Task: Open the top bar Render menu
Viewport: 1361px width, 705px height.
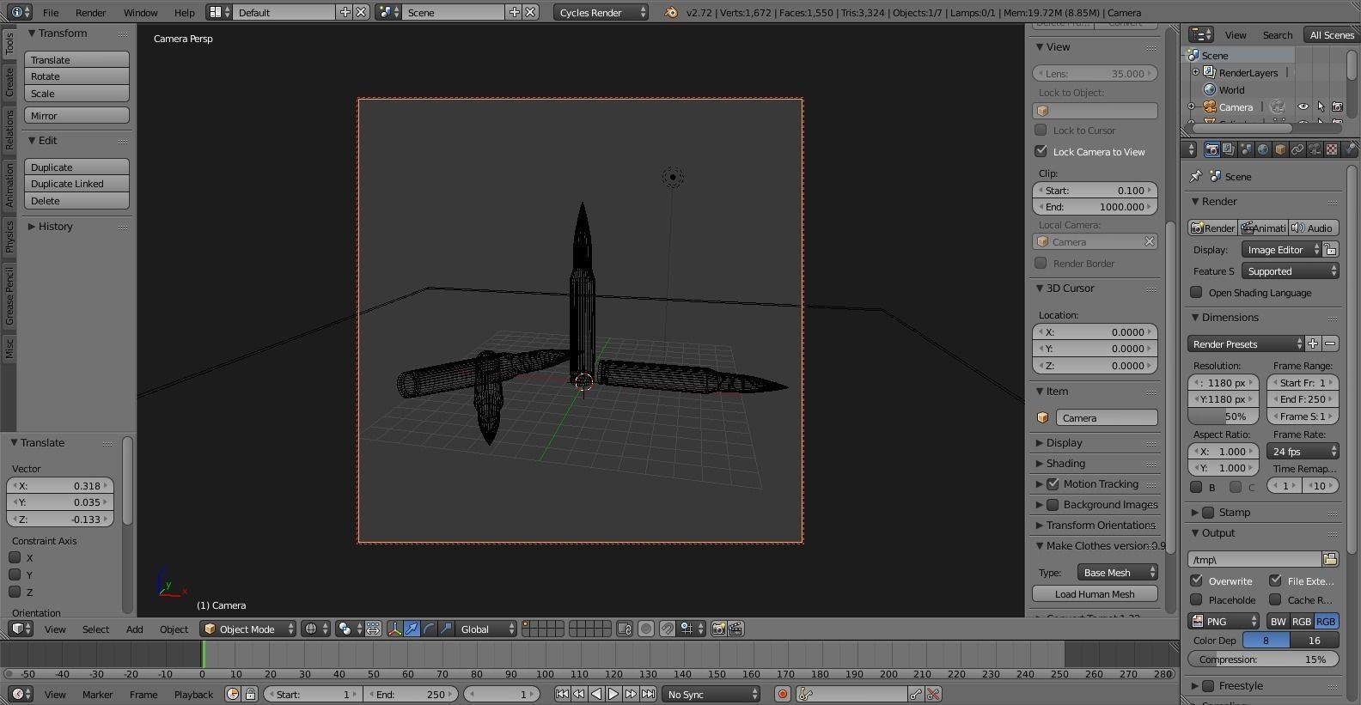Action: coord(90,12)
